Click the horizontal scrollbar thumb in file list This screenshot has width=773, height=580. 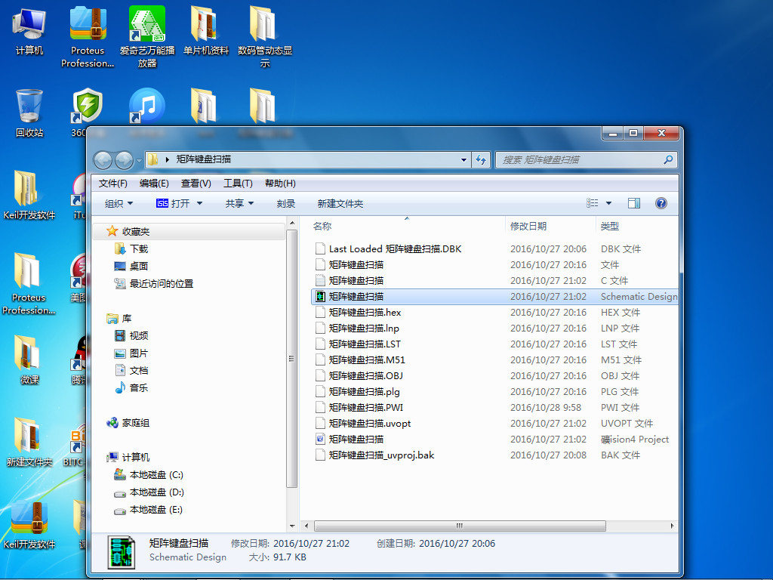(x=460, y=526)
